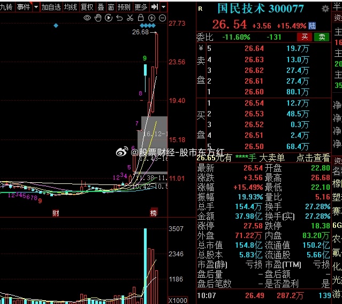
Task: Click the 最高 value 26.68
Action: coord(321,177)
